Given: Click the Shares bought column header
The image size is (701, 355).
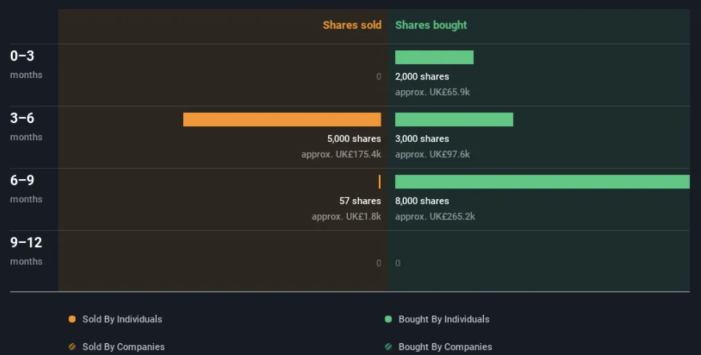Looking at the screenshot, I should pyautogui.click(x=431, y=25).
